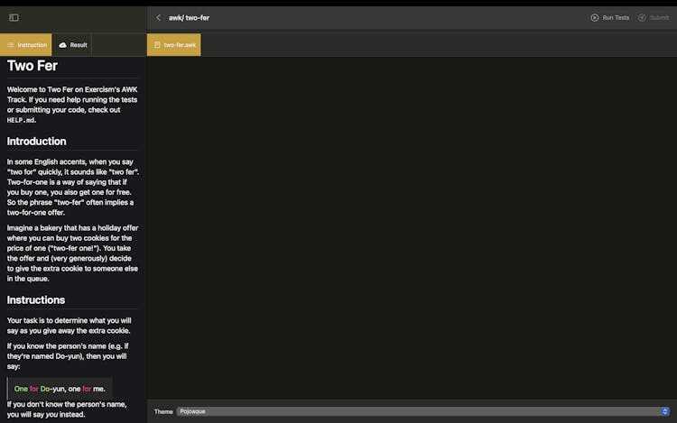This screenshot has width=677, height=423.
Task: Open the Theme dropdown showing Pojoaque
Action: [x=423, y=411]
